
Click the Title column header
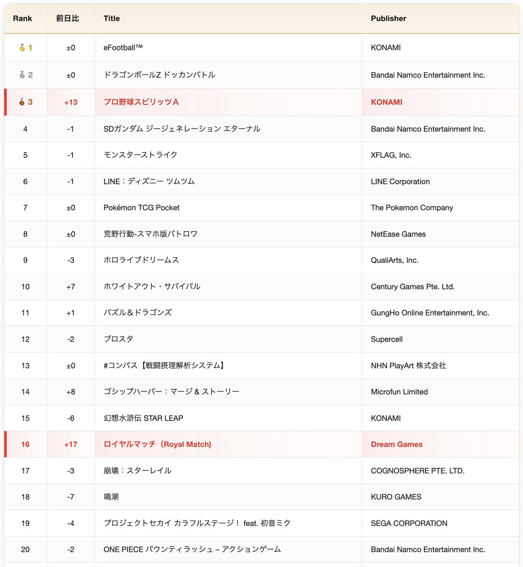tap(111, 18)
